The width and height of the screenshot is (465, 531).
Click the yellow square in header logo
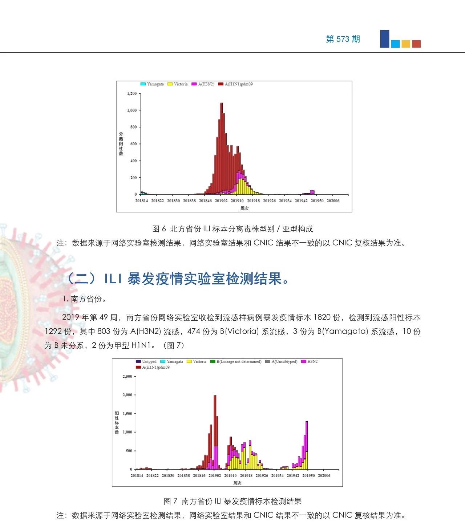(x=406, y=44)
